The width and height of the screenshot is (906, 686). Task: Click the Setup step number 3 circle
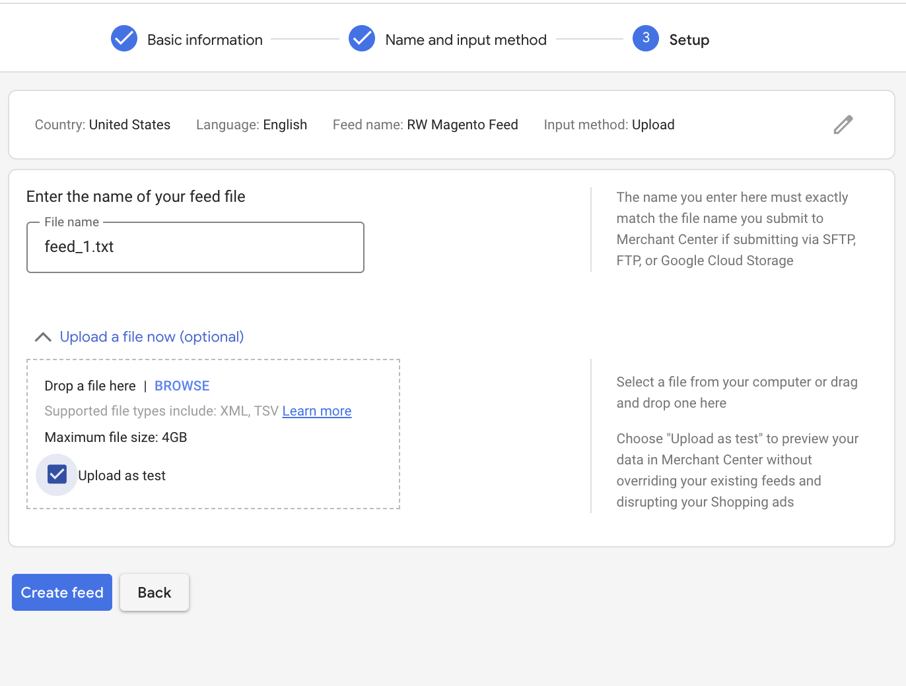(x=646, y=39)
